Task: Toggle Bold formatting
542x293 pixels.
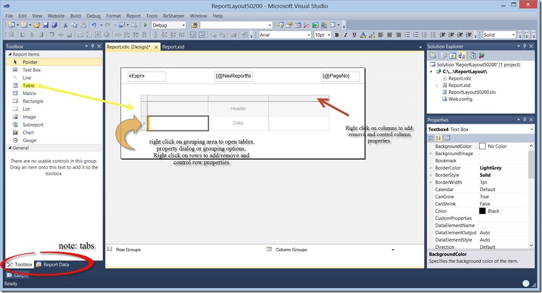Action: (337, 35)
